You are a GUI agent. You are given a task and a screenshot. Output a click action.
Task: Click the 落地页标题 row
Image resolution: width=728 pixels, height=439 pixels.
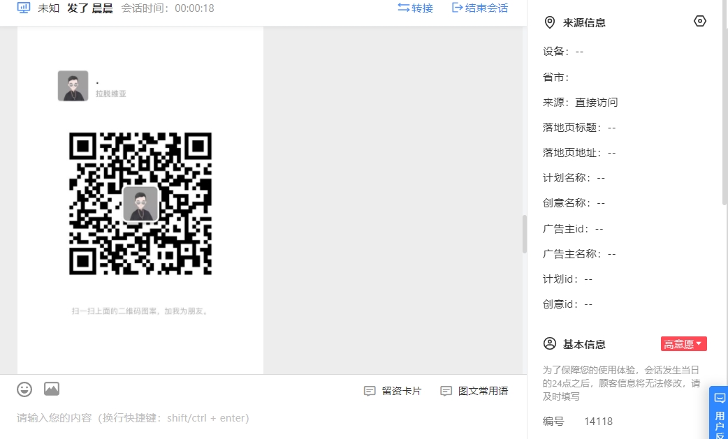[x=579, y=128]
